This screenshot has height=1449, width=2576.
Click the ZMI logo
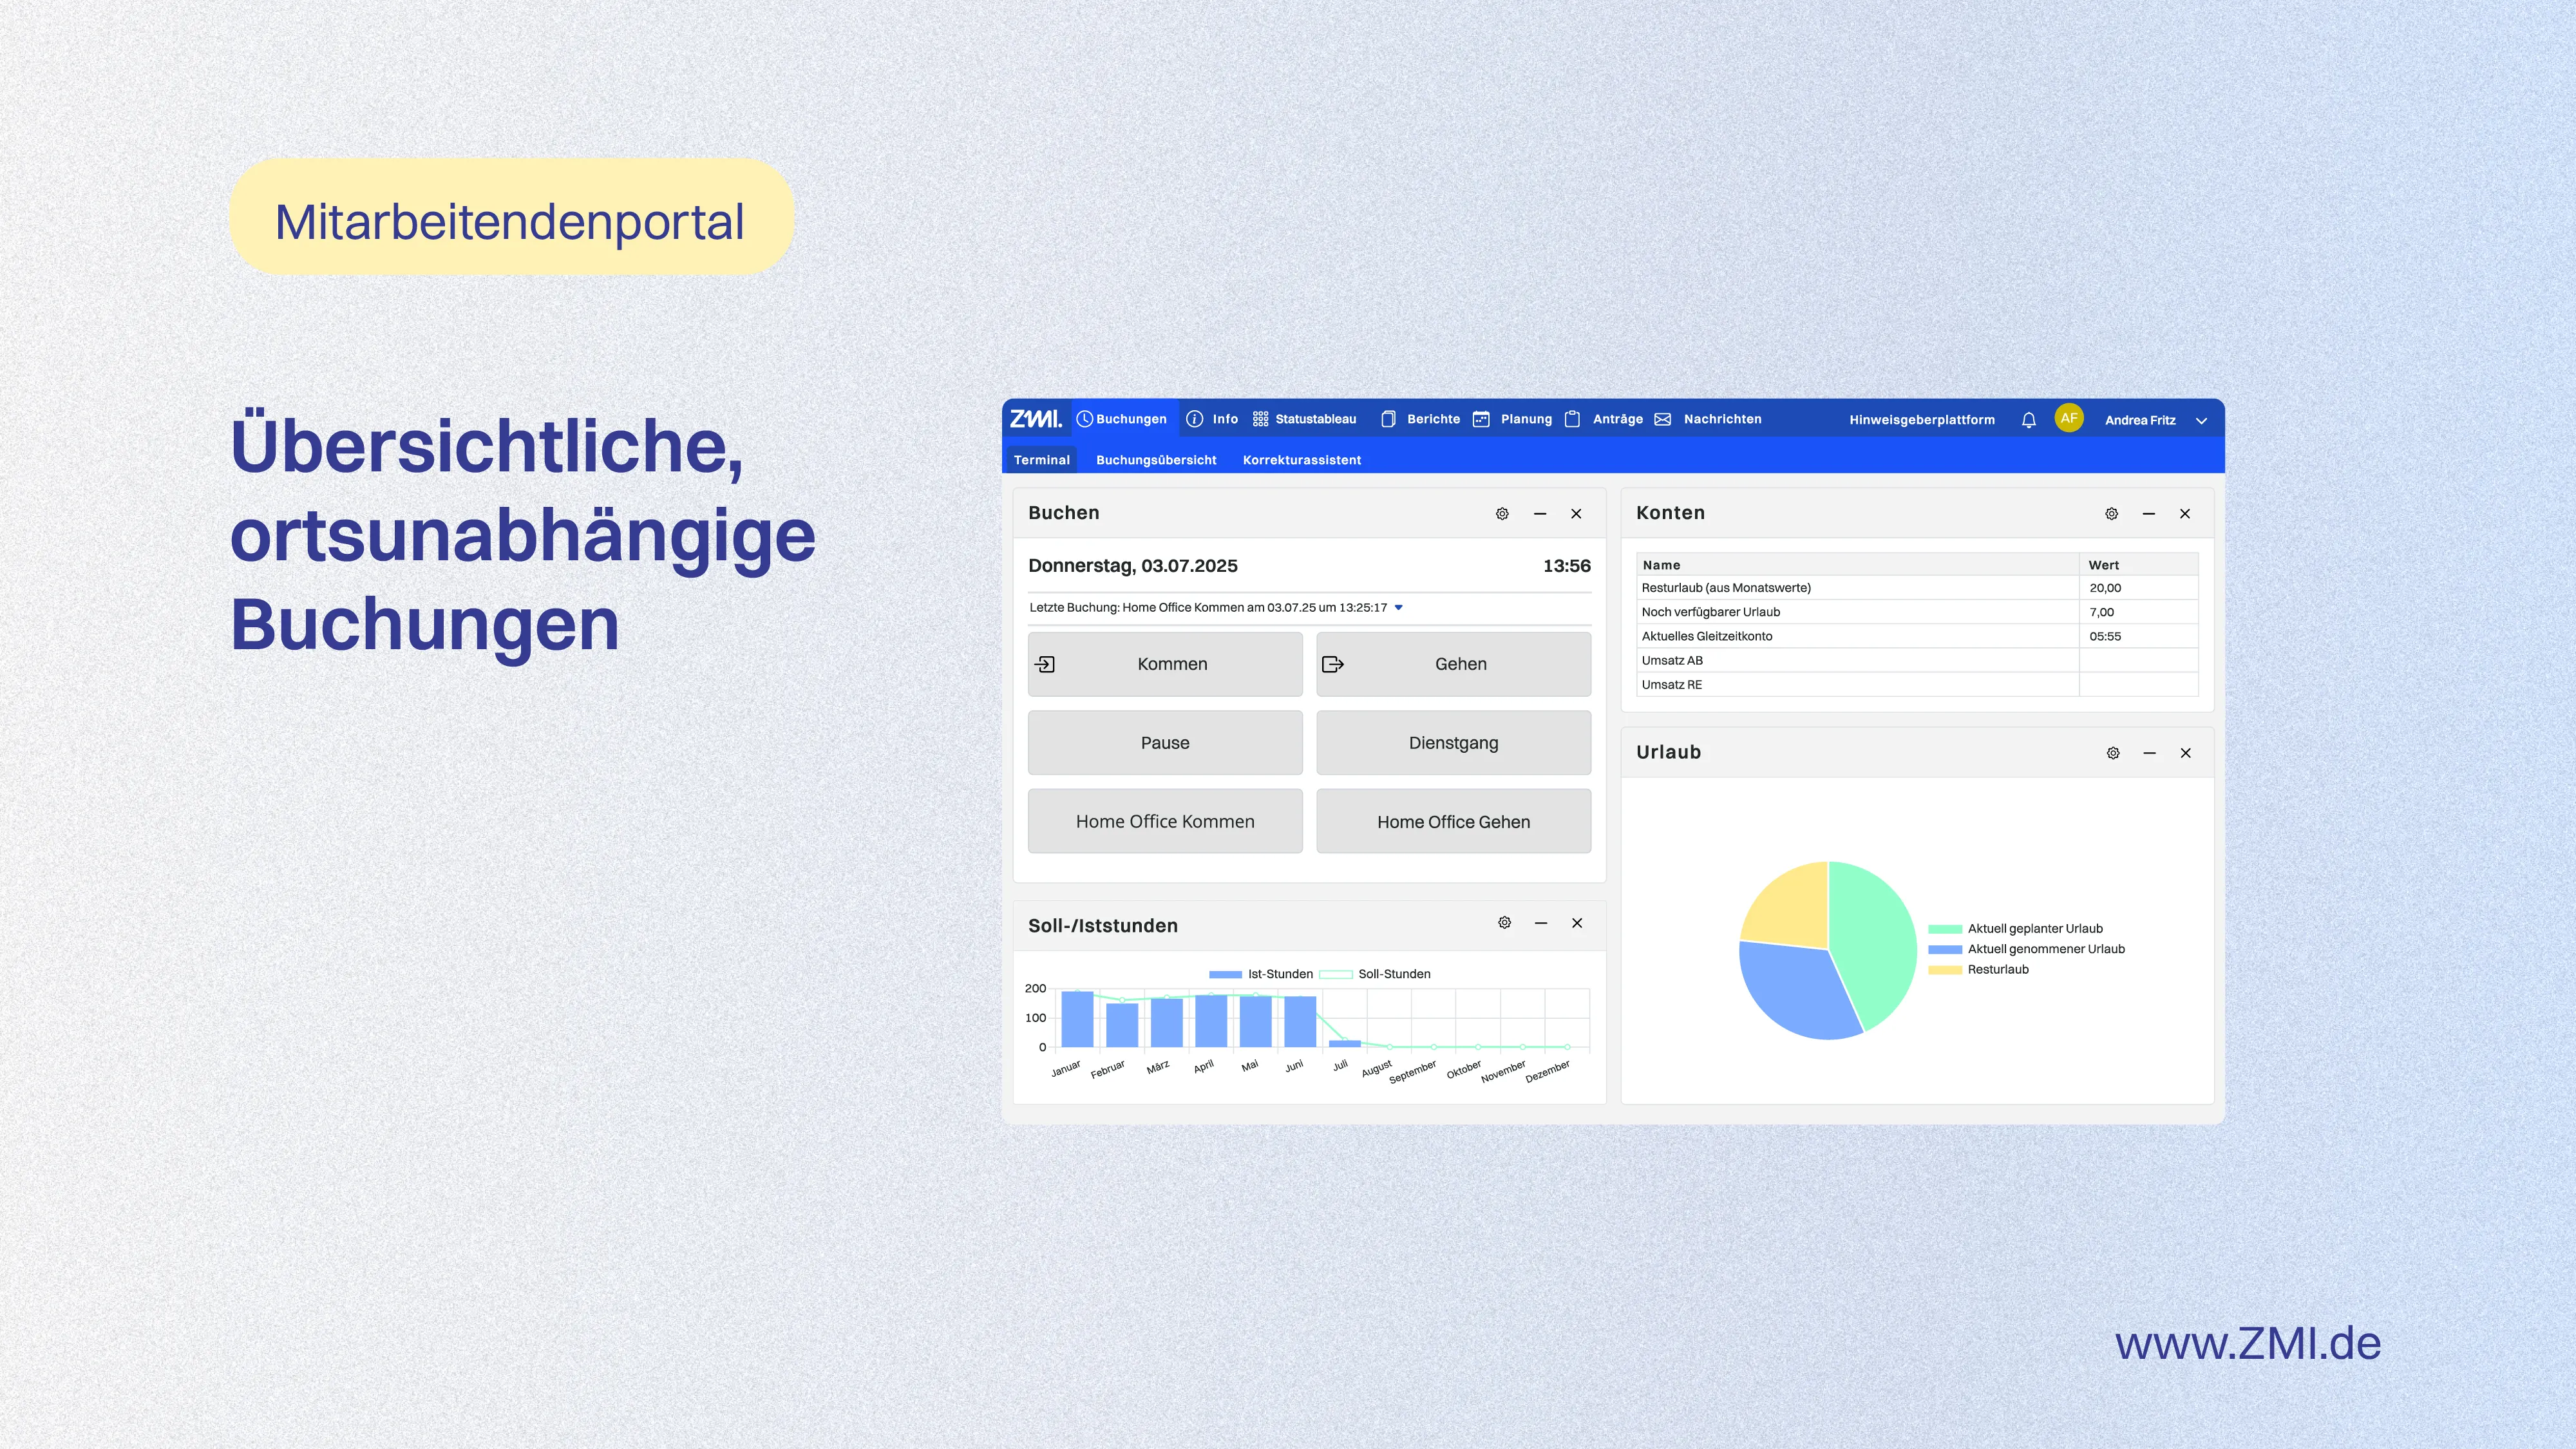click(1035, 419)
